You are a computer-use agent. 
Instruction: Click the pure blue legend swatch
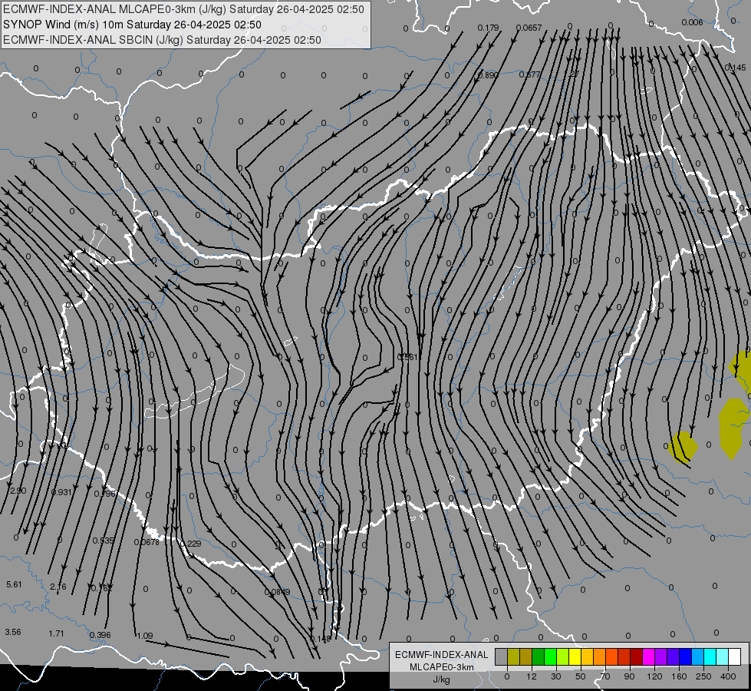coord(686,656)
